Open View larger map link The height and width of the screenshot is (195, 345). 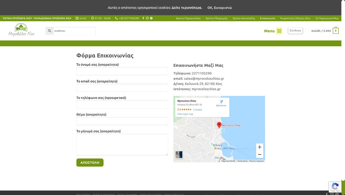tap(185, 114)
